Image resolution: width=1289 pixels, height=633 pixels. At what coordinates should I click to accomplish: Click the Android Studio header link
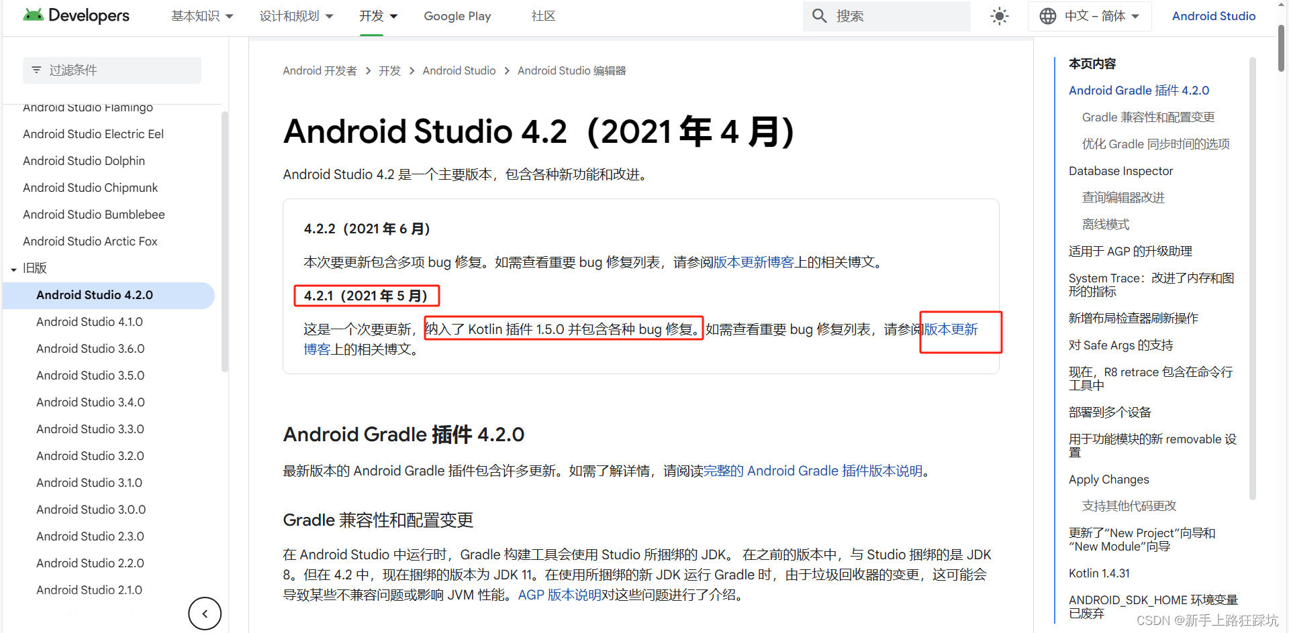(x=1213, y=16)
